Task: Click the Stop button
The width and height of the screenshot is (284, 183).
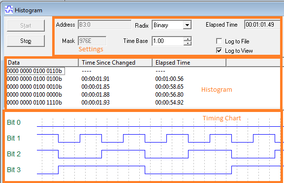Action: [x=26, y=41]
